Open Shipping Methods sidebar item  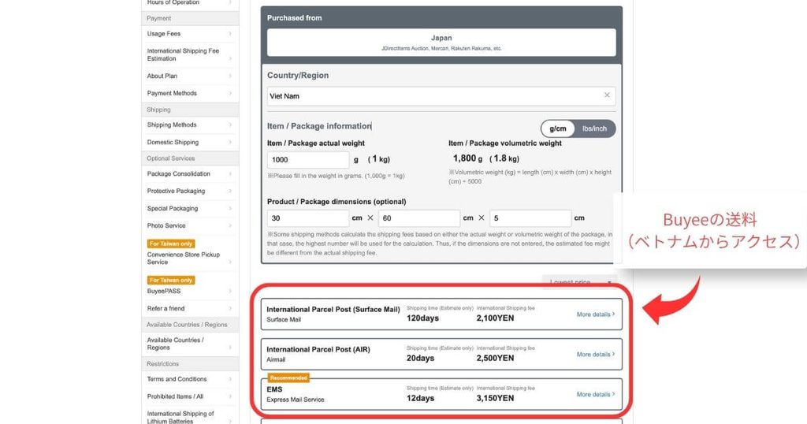(190, 125)
